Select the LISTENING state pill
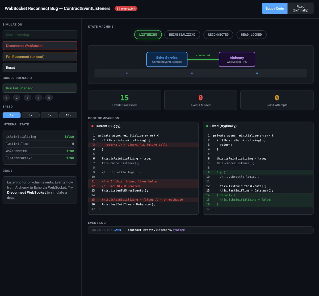 pos(148,35)
